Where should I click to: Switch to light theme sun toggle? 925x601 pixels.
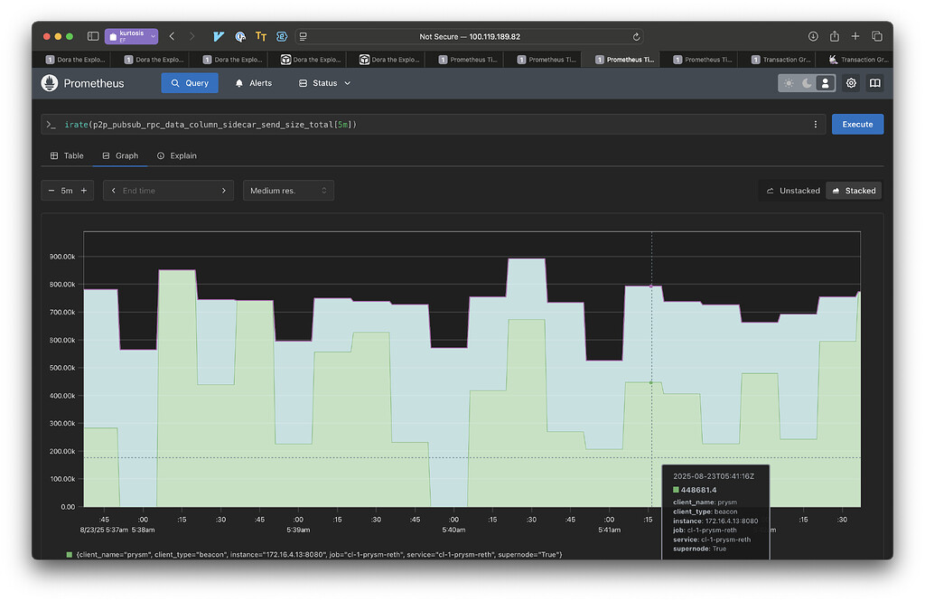pyautogui.click(x=789, y=83)
